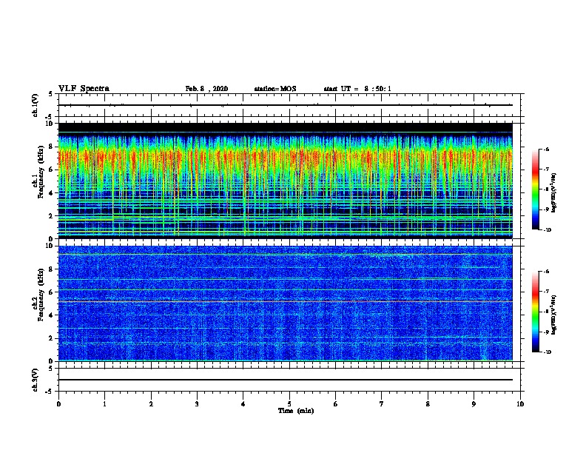This screenshot has width=586, height=453.
Task: Click tick label "5" on the Time axis
Action: [289, 404]
